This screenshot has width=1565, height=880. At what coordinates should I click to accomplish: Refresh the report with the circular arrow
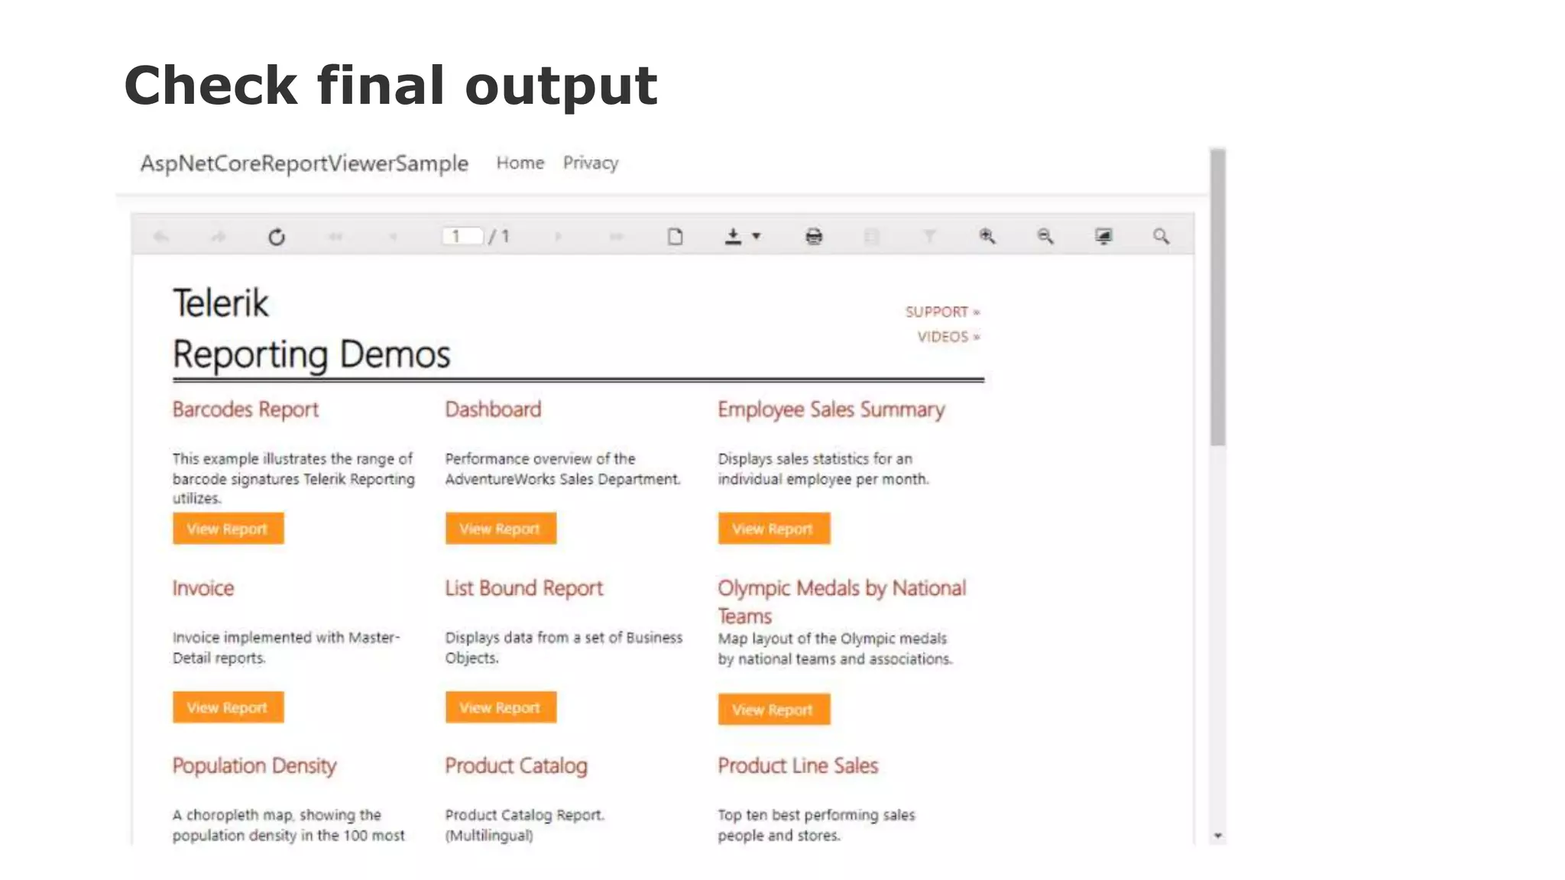point(277,237)
